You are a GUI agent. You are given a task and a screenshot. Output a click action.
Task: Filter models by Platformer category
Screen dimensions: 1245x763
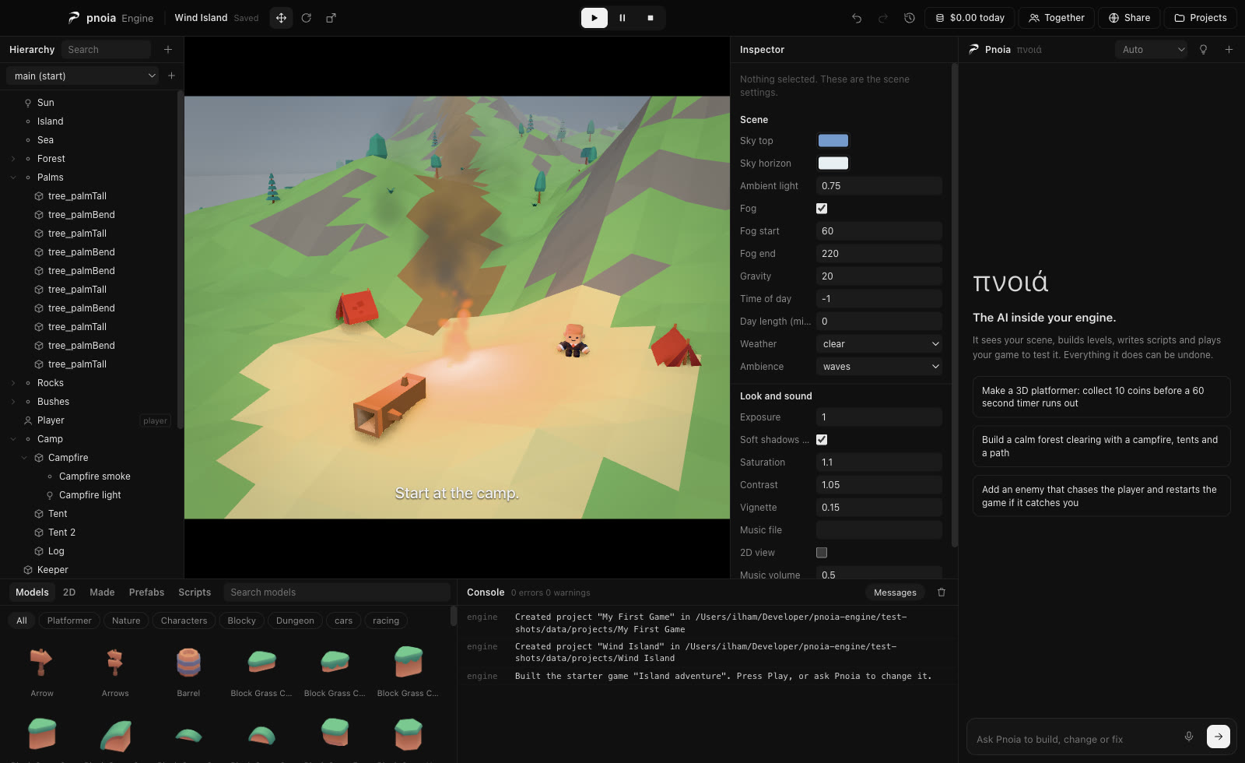click(x=69, y=621)
